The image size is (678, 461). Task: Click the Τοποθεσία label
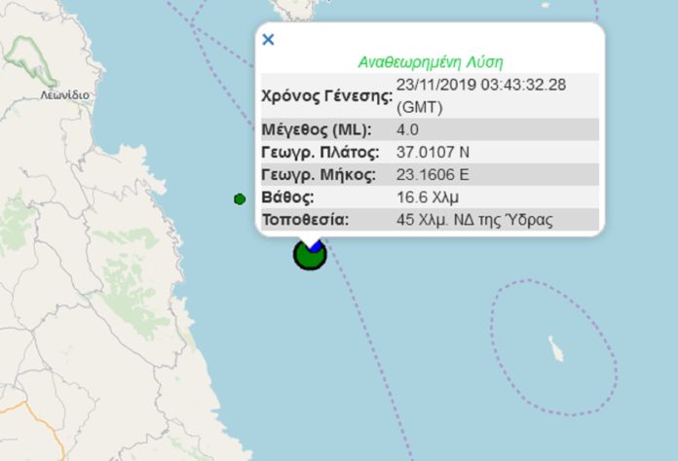point(306,220)
